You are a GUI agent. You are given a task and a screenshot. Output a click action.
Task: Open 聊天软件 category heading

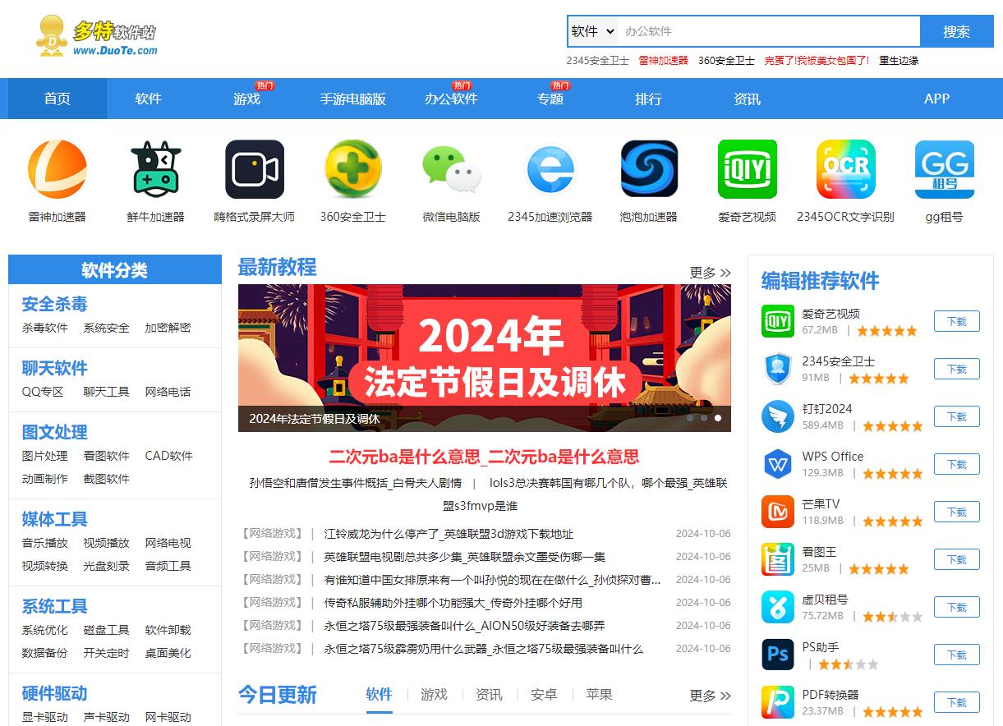coord(54,368)
